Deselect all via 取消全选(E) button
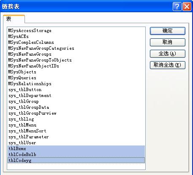The width and height of the screenshot is (193, 175). point(168,65)
